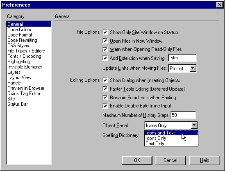Open the CSS Styles category
The image size is (225, 171).
point(18,46)
